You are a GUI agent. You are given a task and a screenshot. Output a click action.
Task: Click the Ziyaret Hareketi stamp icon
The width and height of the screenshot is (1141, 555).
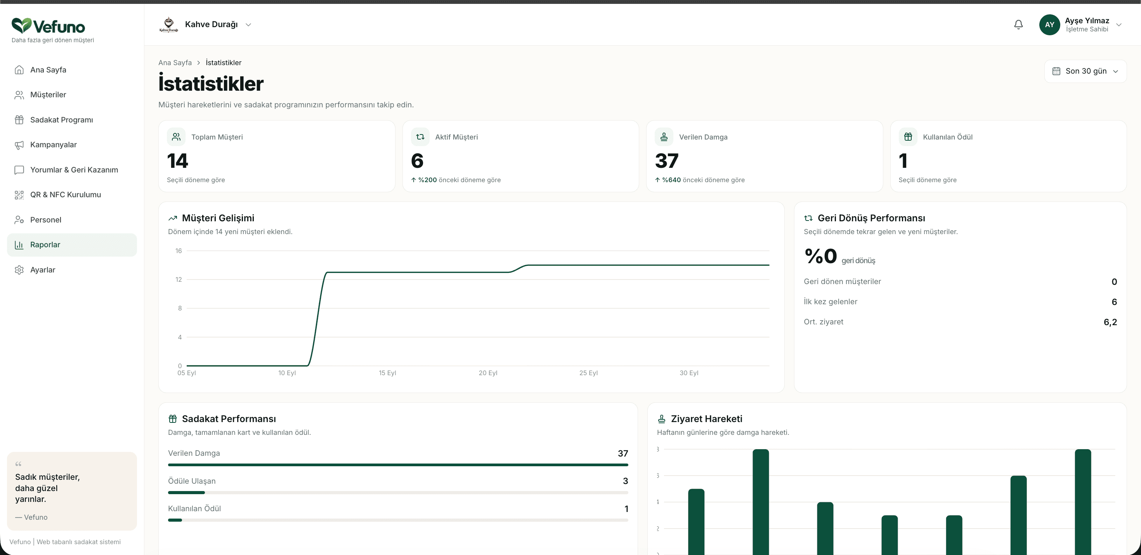pyautogui.click(x=662, y=419)
